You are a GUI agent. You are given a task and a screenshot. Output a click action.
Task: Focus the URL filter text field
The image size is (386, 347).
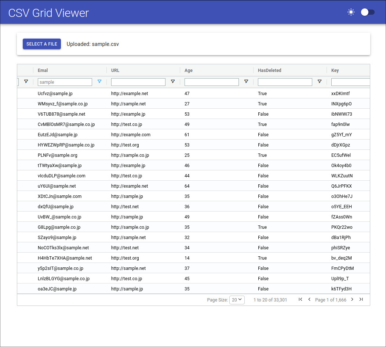tap(138, 82)
